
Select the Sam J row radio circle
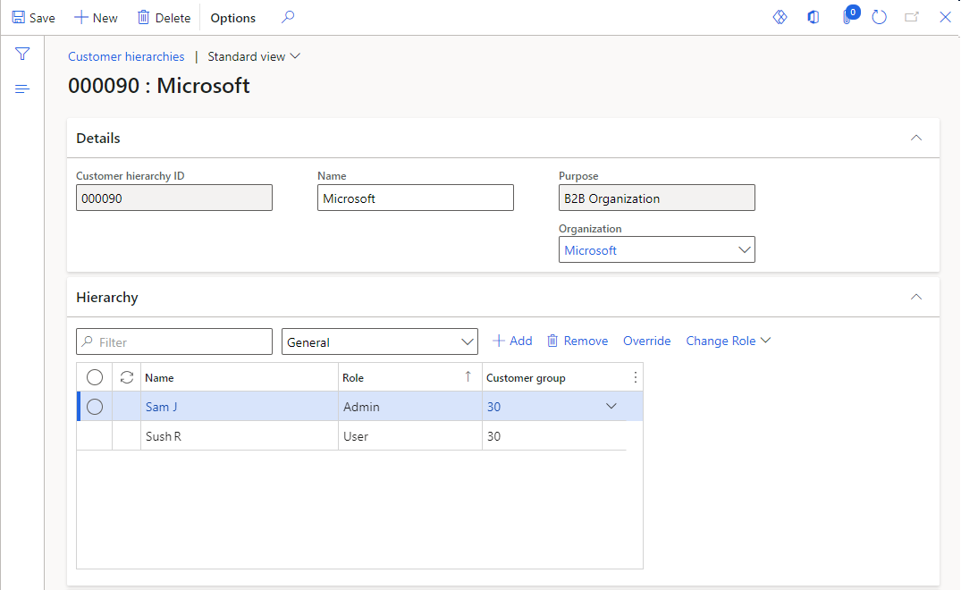point(95,407)
